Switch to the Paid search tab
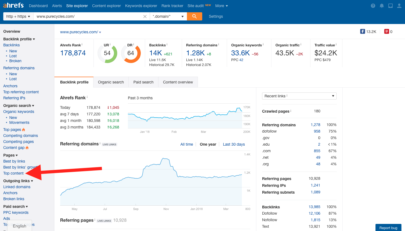405x231 pixels. point(143,82)
